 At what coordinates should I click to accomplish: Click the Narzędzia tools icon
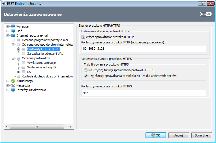(x=13, y=85)
